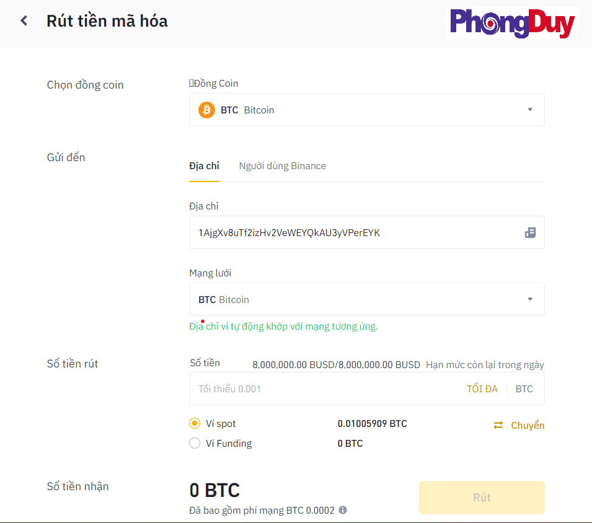Open the BTC Bitcoin coin selector
This screenshot has width=592, height=523.
[x=366, y=110]
